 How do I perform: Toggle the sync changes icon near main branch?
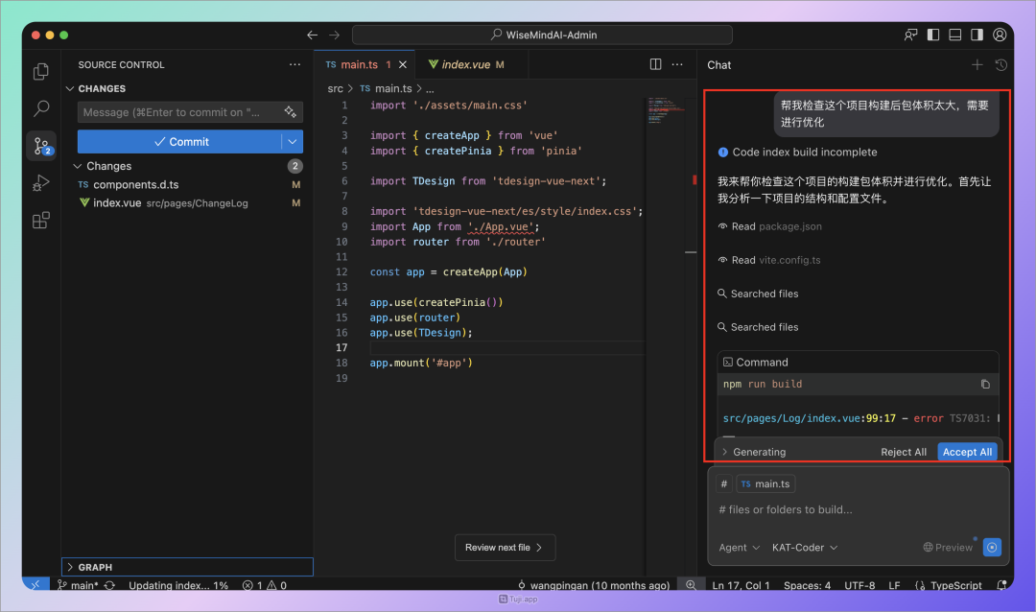pos(108,584)
